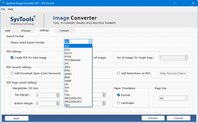The height and width of the screenshot is (123, 198).
Task: Enable Add Restrictions on PDF checkbox
Action: point(119,73)
